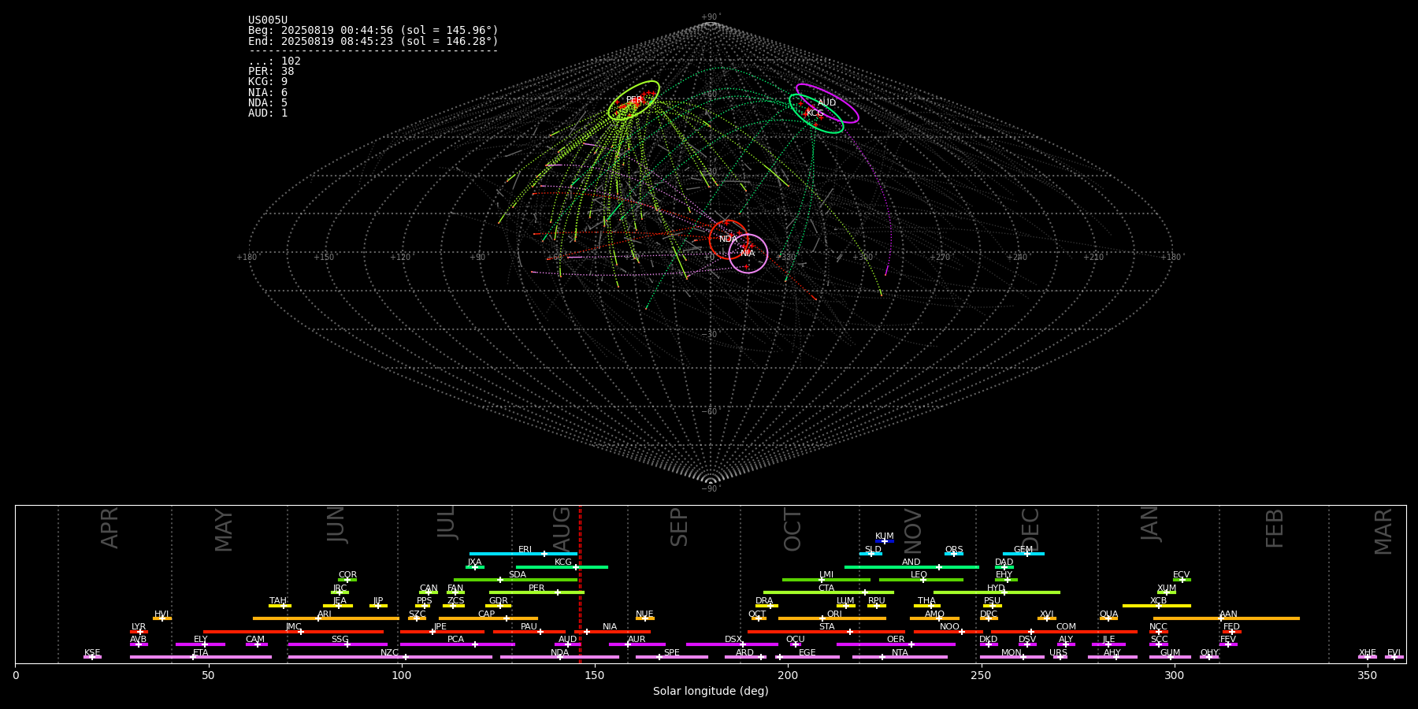1418x709 pixels.
Task: Click the APR month label in timeline
Action: tap(110, 528)
